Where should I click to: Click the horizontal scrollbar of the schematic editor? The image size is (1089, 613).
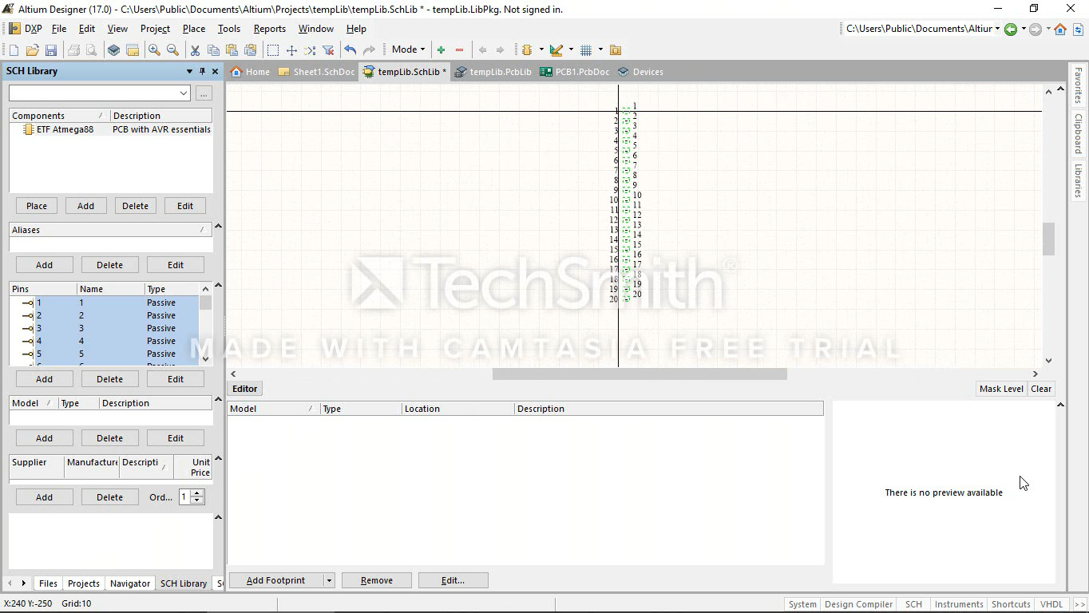tap(639, 374)
